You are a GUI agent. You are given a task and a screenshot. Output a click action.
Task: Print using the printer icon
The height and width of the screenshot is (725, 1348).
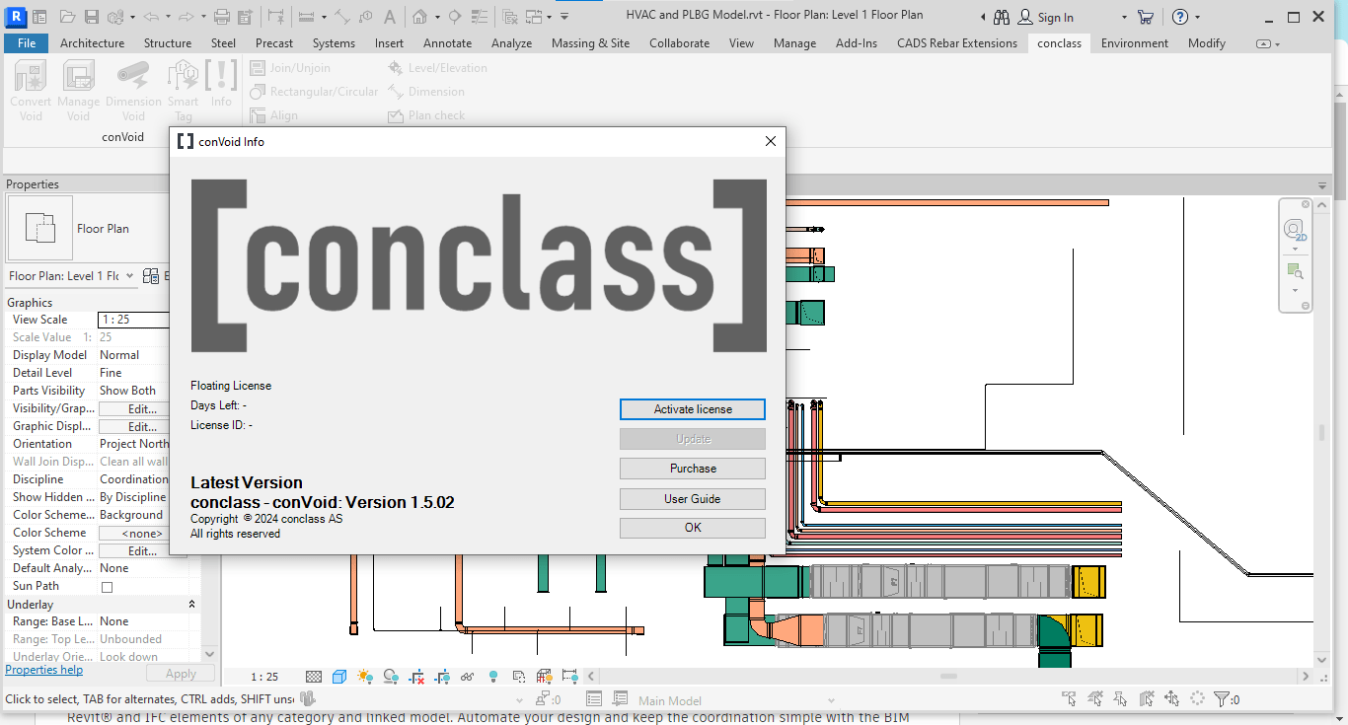[222, 17]
